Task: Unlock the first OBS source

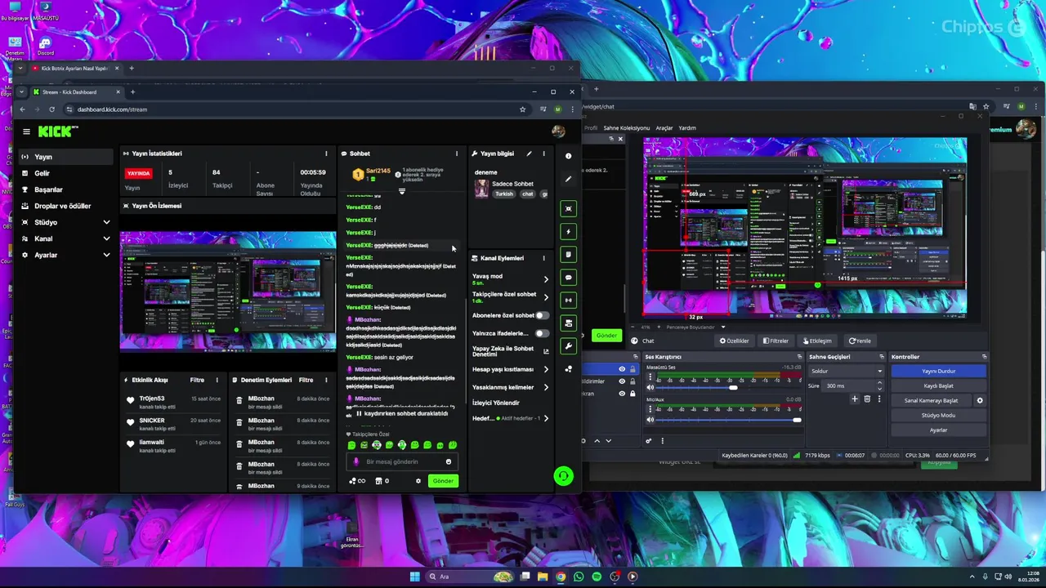Action: (633, 369)
